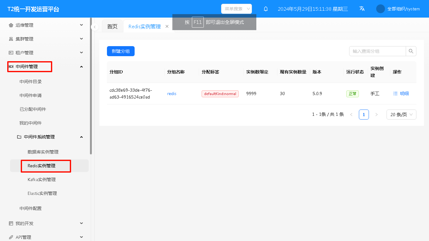Screen dimensions: 429x241
Task: Click the 全部组织/system user label
Action: [x=404, y=9]
